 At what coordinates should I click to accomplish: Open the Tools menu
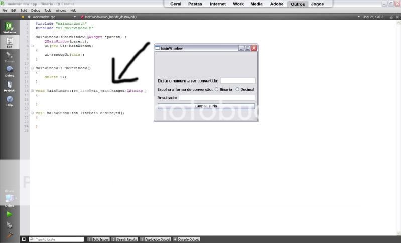48,10
